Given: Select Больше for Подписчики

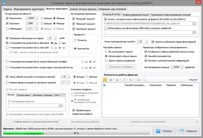Looking at the screenshot, I should [x=42, y=18].
